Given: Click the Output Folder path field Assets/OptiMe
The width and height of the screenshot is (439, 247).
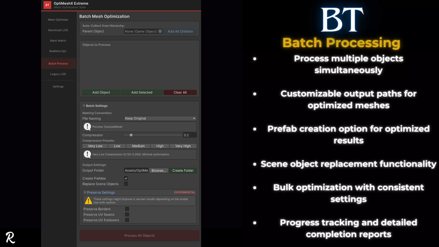Looking at the screenshot, I should pos(136,171).
